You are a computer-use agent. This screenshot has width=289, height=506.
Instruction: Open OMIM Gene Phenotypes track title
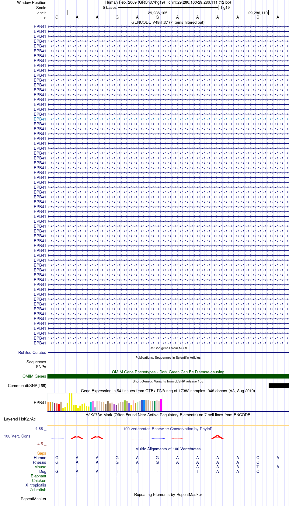tap(168, 372)
